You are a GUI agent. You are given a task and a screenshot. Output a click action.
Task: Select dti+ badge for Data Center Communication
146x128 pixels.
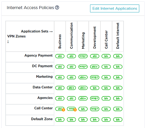pyautogui.click(x=71, y=88)
